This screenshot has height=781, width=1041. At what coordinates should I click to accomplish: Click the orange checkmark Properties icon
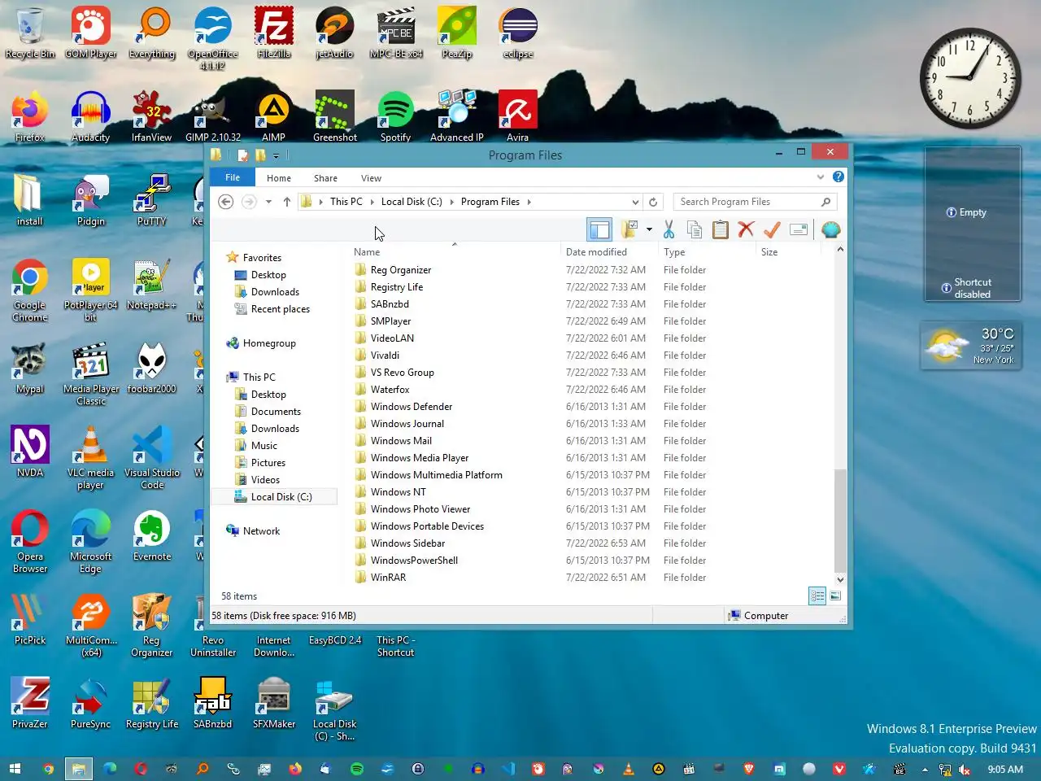pos(772,229)
